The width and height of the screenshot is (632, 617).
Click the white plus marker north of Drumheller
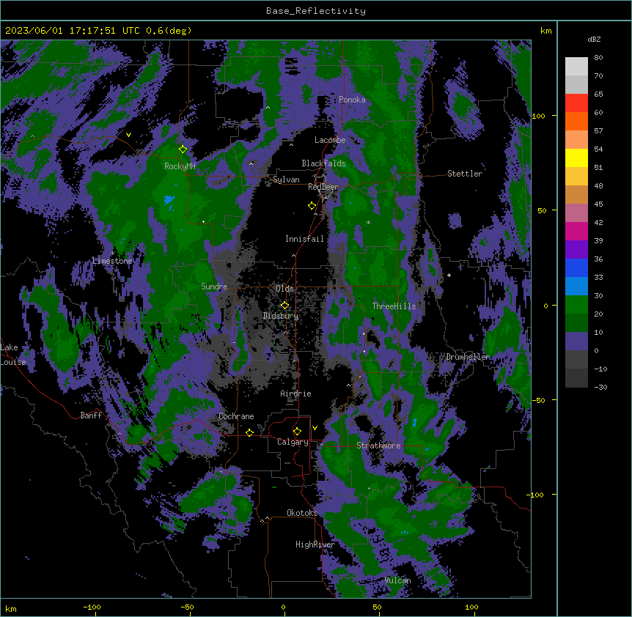click(449, 275)
